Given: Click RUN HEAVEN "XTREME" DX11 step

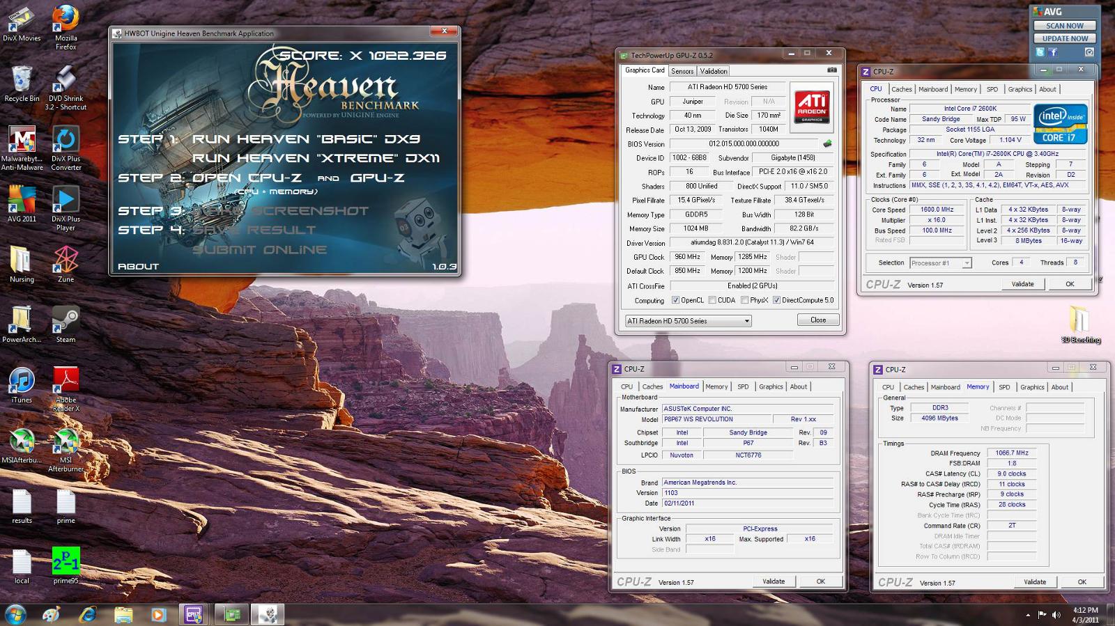Looking at the screenshot, I should [x=316, y=159].
